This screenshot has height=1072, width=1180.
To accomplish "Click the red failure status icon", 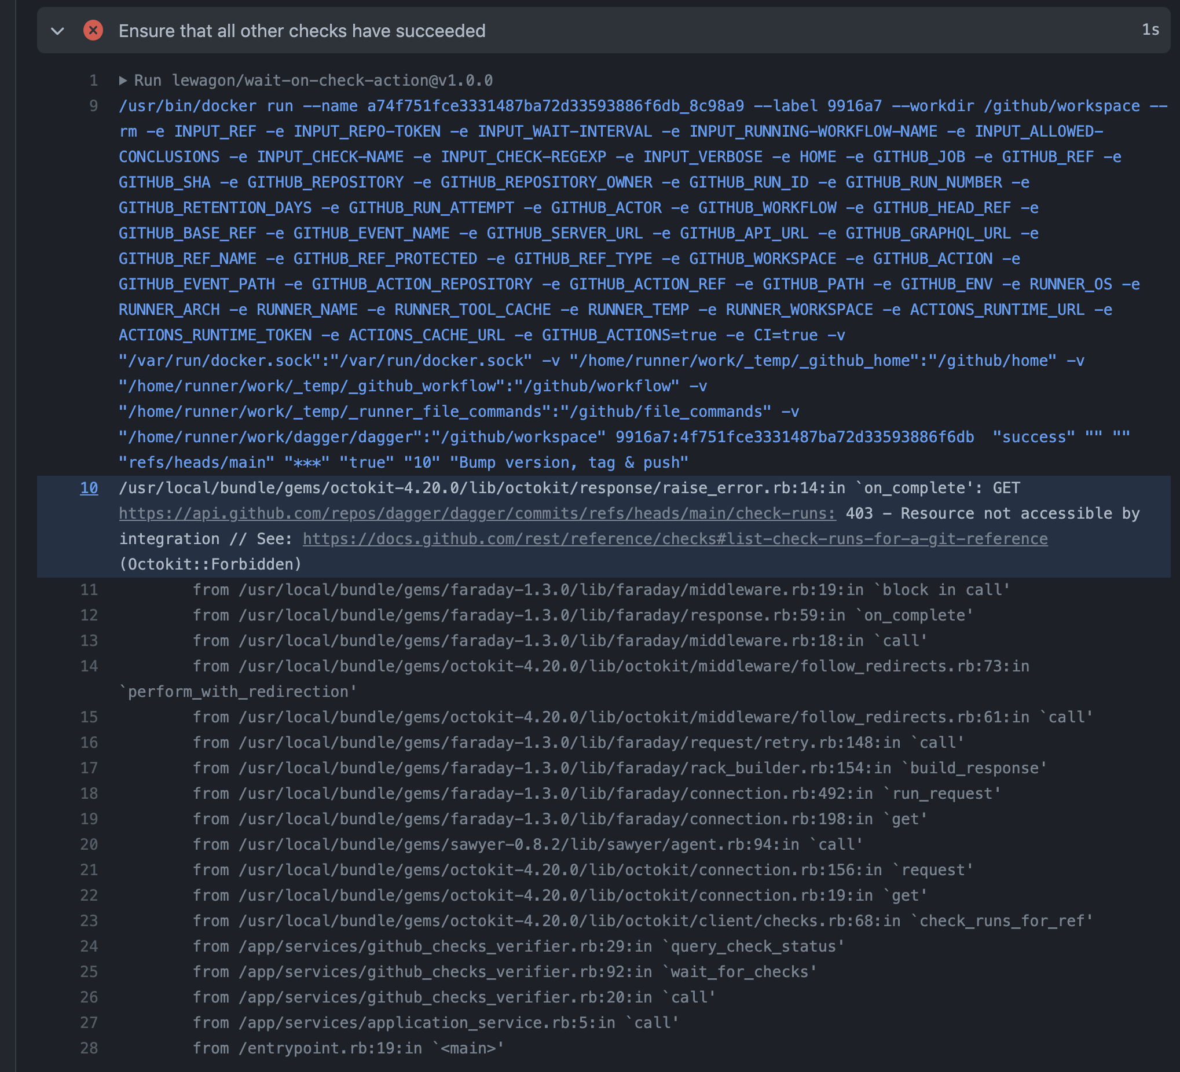I will [x=93, y=31].
